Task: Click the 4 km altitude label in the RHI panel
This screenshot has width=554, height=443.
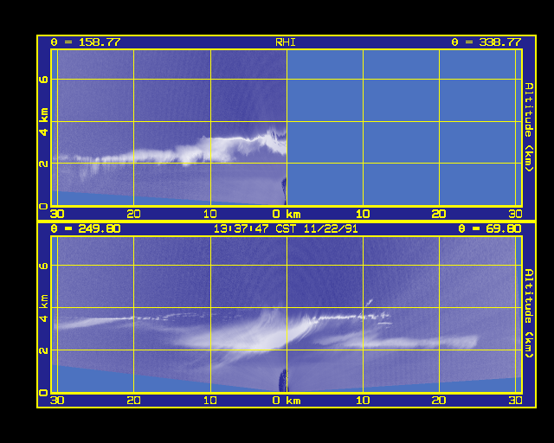Action: coord(43,122)
